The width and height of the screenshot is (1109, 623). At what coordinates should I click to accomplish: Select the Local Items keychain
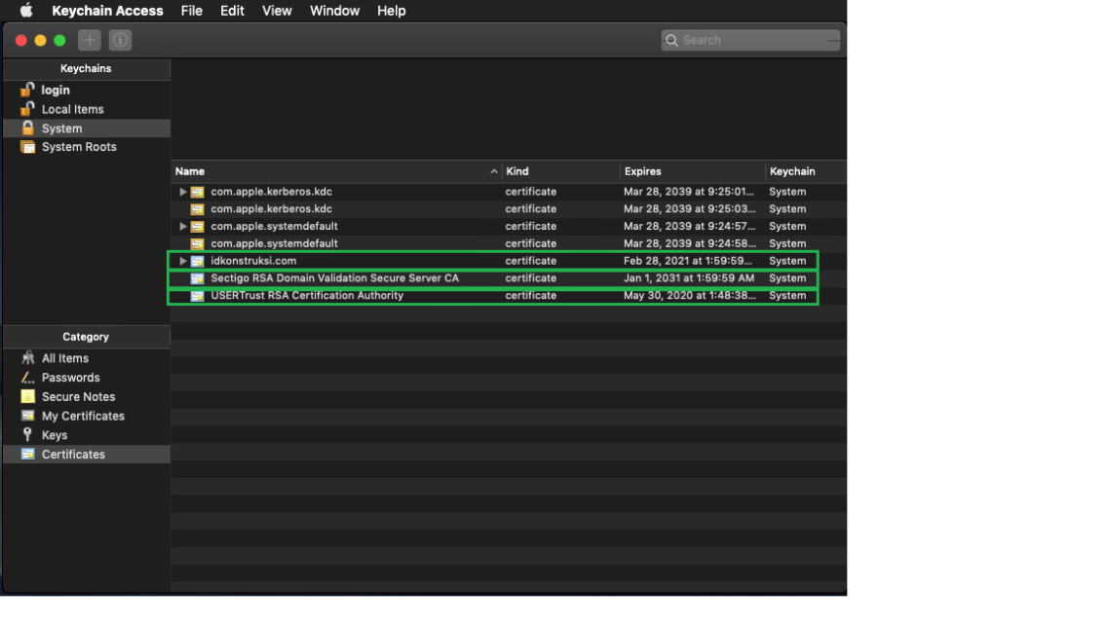point(72,109)
